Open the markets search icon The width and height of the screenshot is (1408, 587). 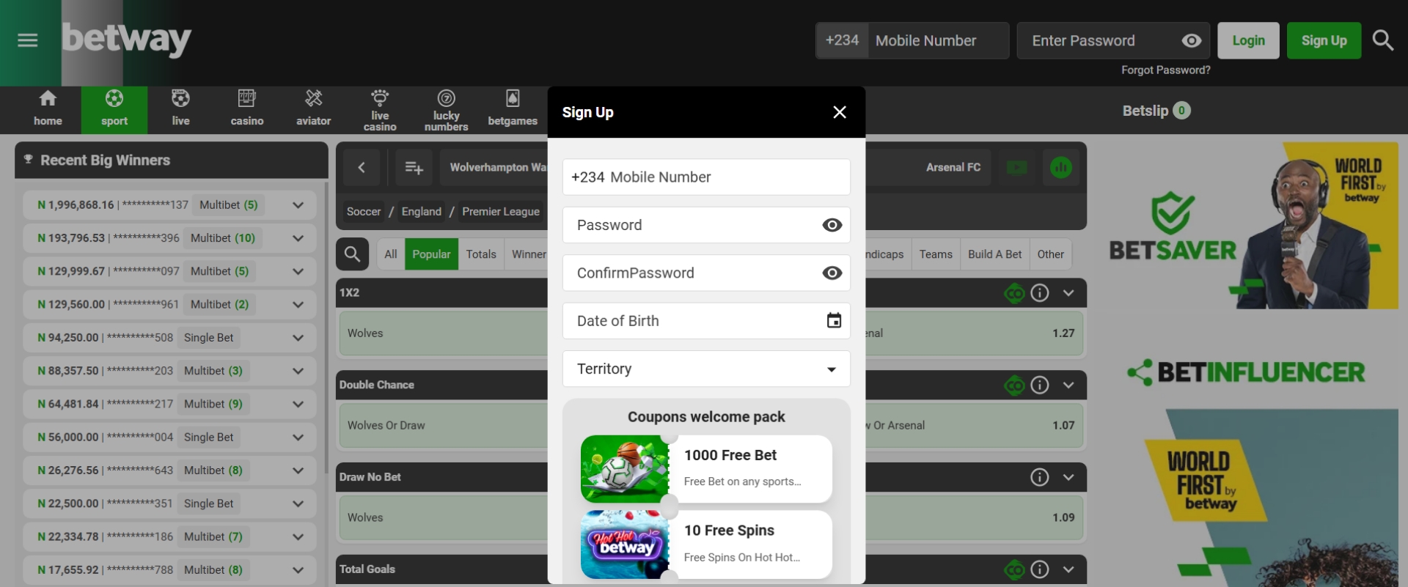click(352, 254)
